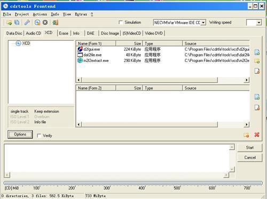The image size is (267, 199).
Task: Tick the Verify checkbox
Action: point(39,136)
